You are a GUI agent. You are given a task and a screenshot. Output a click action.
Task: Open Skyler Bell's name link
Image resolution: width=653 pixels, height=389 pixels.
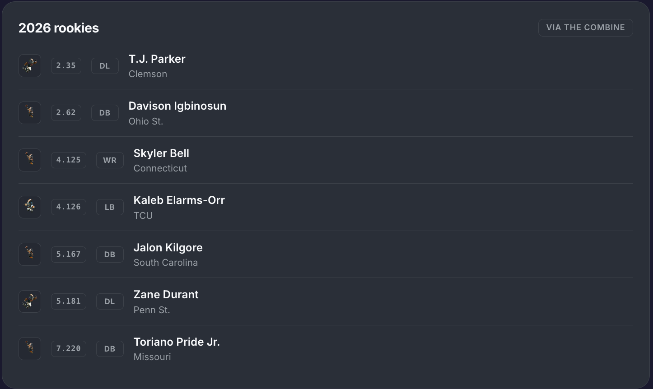161,153
